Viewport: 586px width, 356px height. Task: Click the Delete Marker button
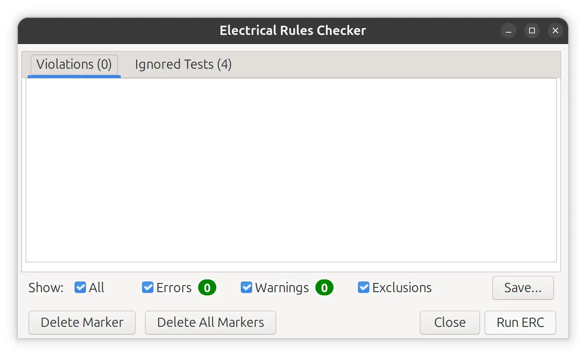[82, 322]
